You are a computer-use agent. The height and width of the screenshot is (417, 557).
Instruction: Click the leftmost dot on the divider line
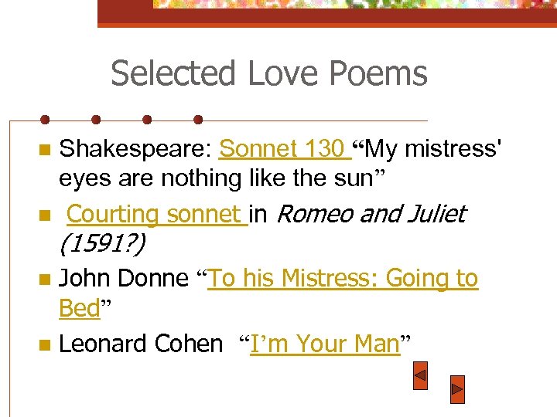[45, 120]
